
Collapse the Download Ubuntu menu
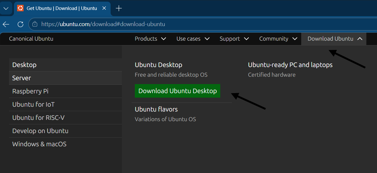(x=335, y=39)
